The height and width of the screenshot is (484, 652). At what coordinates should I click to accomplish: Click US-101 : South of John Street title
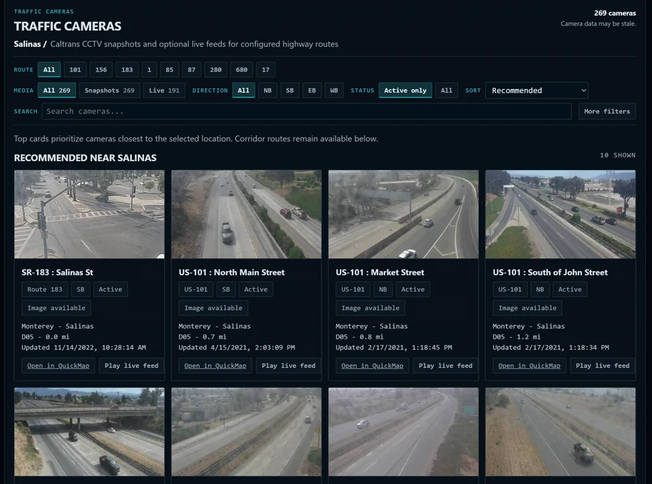pos(550,273)
